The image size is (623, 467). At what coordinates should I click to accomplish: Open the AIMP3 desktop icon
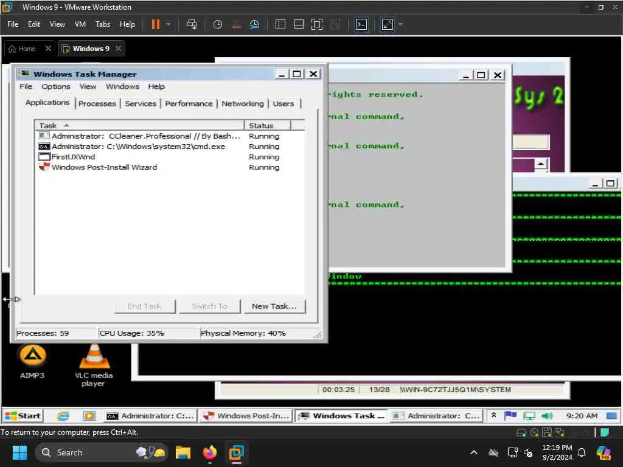tap(32, 361)
